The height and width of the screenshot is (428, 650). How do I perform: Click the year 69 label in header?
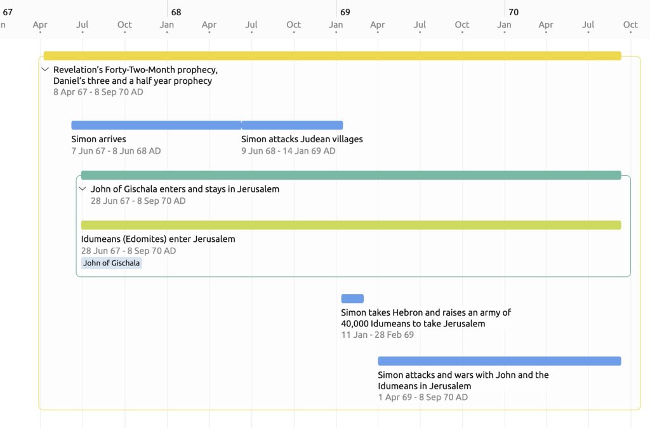pos(345,13)
